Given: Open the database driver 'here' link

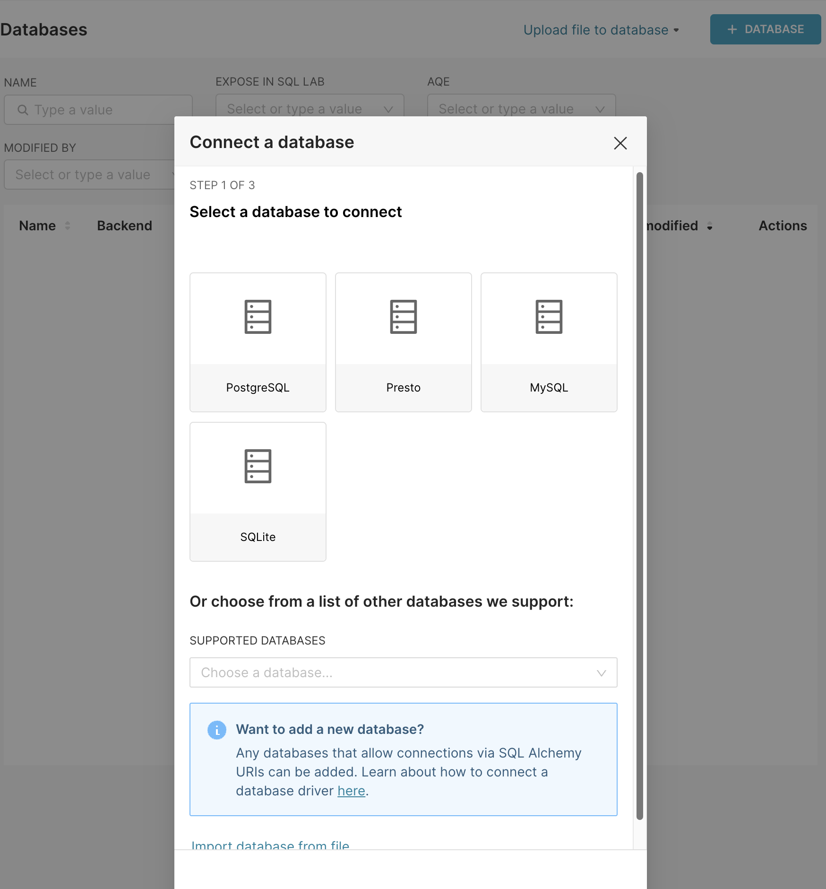Looking at the screenshot, I should [351, 791].
